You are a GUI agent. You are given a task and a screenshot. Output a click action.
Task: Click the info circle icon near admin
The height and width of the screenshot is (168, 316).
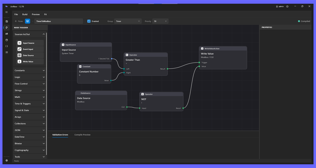click(287, 6)
